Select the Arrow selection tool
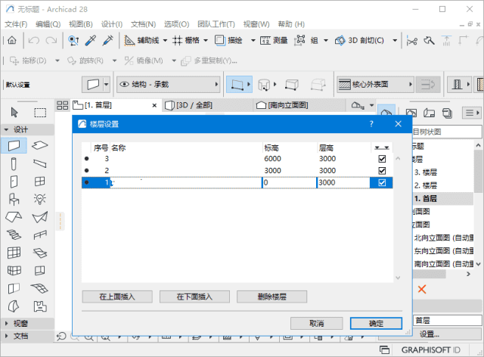Viewport: 484px width, 357px height. click(14, 112)
